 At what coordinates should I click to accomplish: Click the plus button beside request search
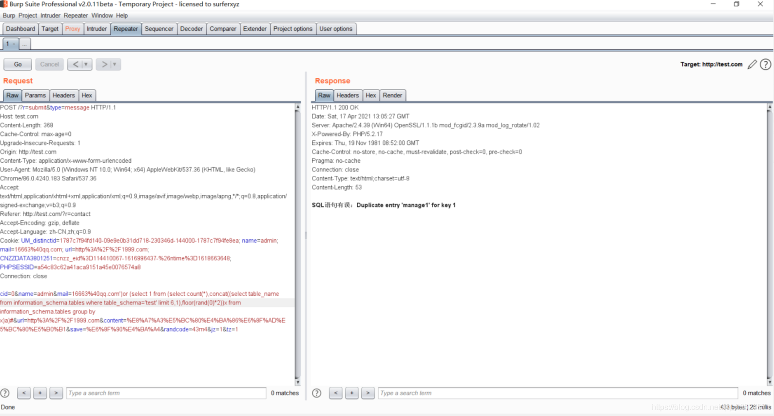[x=40, y=393]
